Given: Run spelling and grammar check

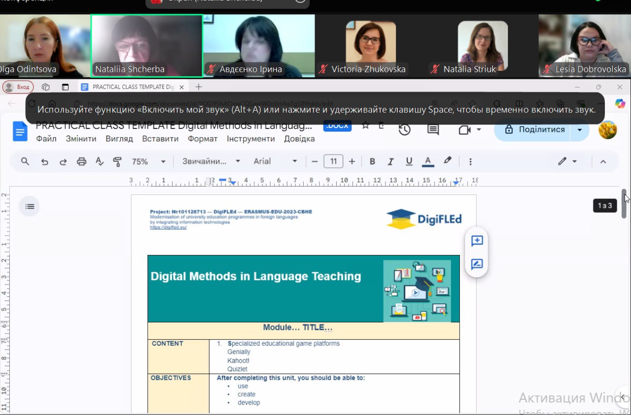Looking at the screenshot, I should (x=100, y=161).
